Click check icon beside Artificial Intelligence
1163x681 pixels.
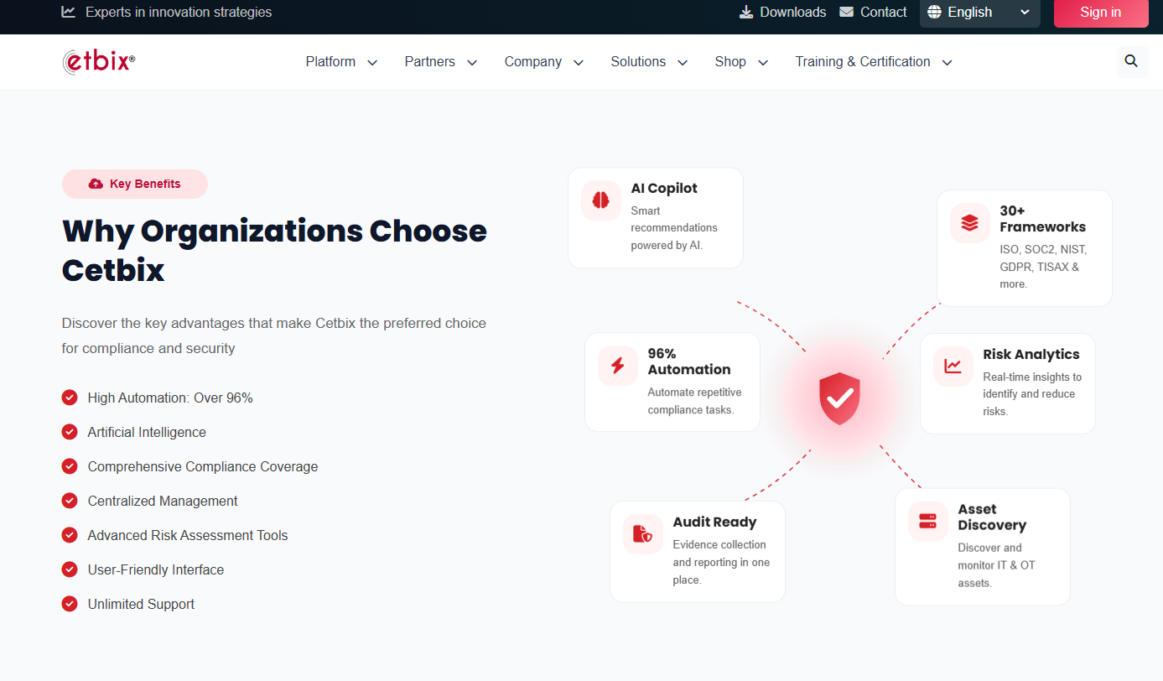70,432
